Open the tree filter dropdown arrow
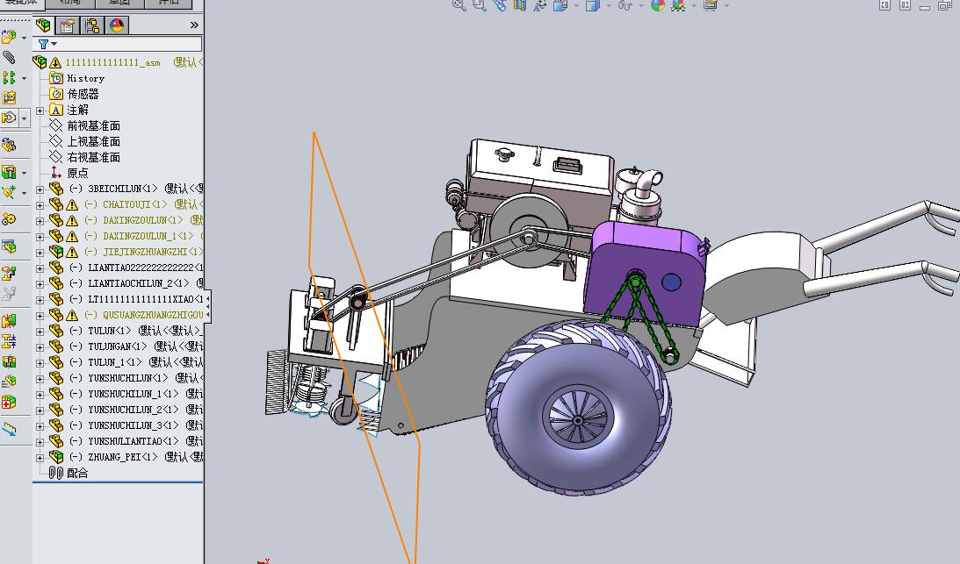960x564 pixels. pos(54,44)
